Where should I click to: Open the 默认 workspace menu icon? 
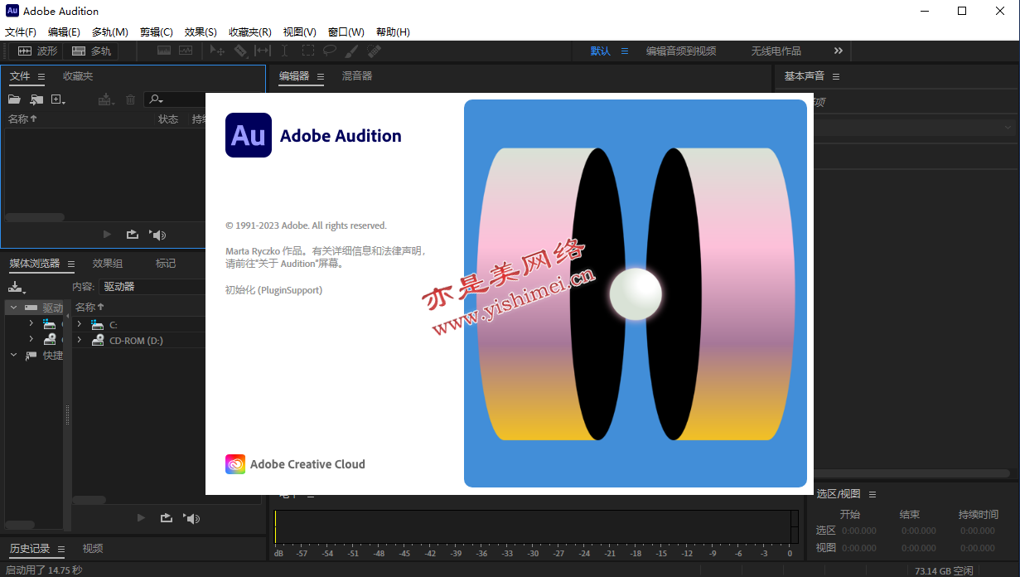click(x=625, y=51)
